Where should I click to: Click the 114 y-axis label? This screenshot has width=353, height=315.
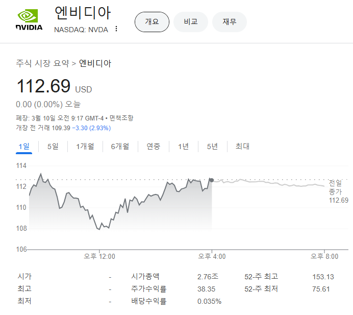point(21,166)
